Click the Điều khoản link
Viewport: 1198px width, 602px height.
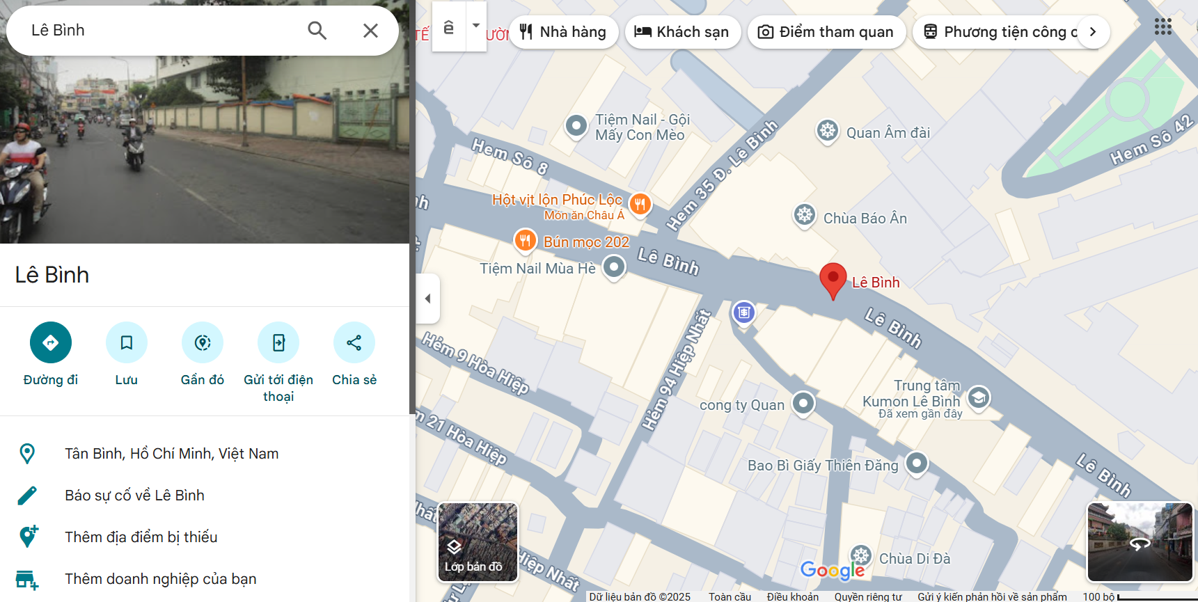pos(793,596)
